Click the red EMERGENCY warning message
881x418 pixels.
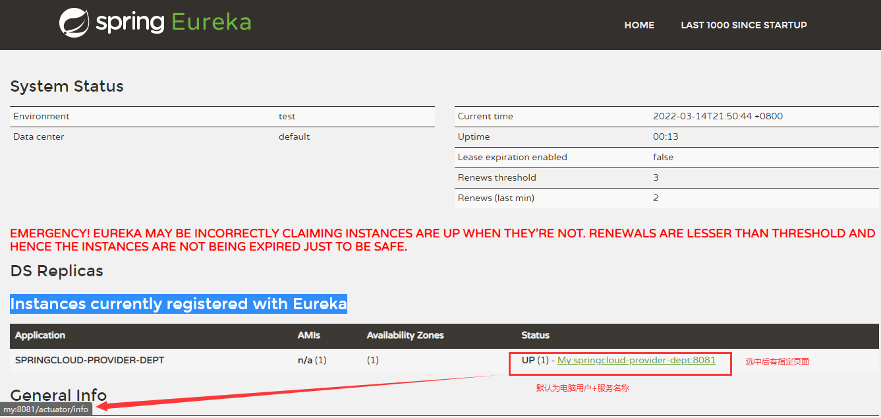[x=442, y=240]
